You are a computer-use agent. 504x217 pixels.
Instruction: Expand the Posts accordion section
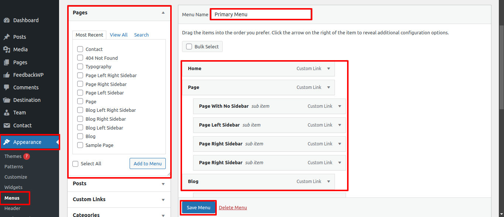click(x=163, y=184)
